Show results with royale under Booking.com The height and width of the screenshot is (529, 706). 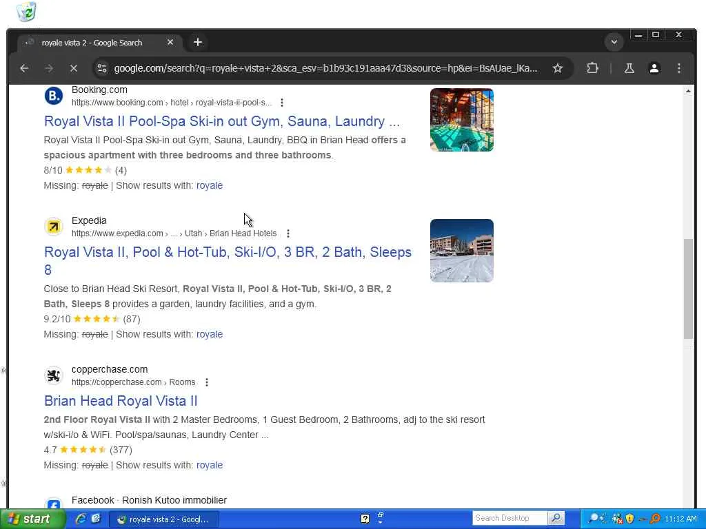pyautogui.click(x=210, y=185)
